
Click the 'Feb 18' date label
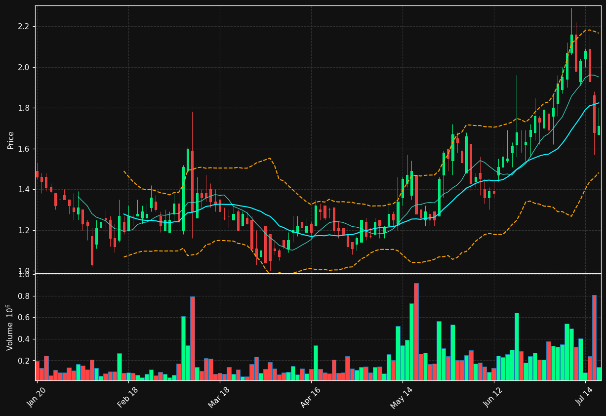click(127, 397)
